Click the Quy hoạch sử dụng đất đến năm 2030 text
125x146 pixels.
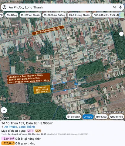pos(27,134)
